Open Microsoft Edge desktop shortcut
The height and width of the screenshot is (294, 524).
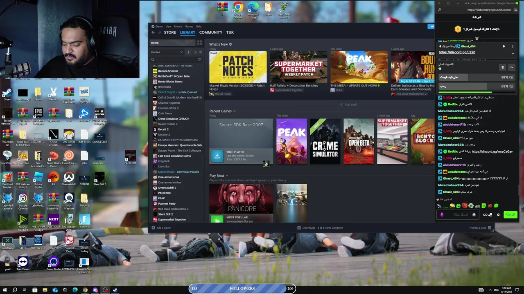pos(253,10)
